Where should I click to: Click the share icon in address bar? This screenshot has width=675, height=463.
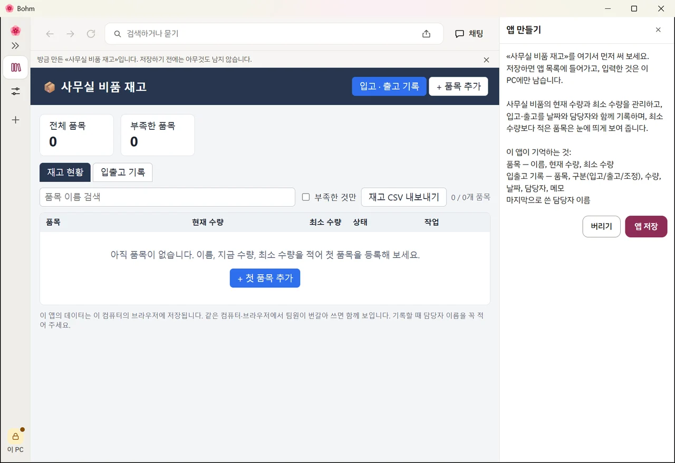pyautogui.click(x=426, y=34)
